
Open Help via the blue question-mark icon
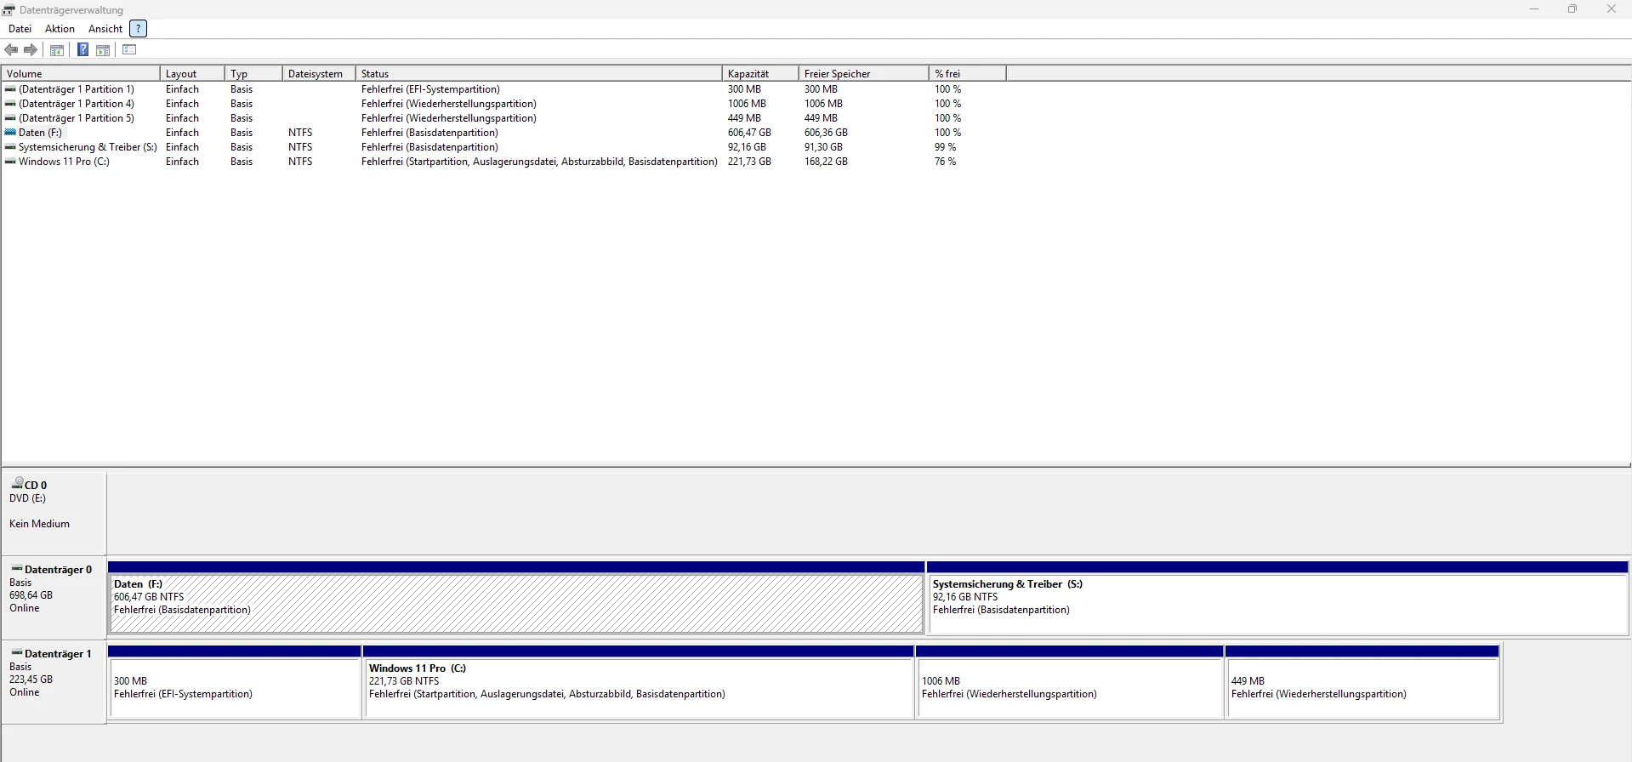click(x=82, y=49)
